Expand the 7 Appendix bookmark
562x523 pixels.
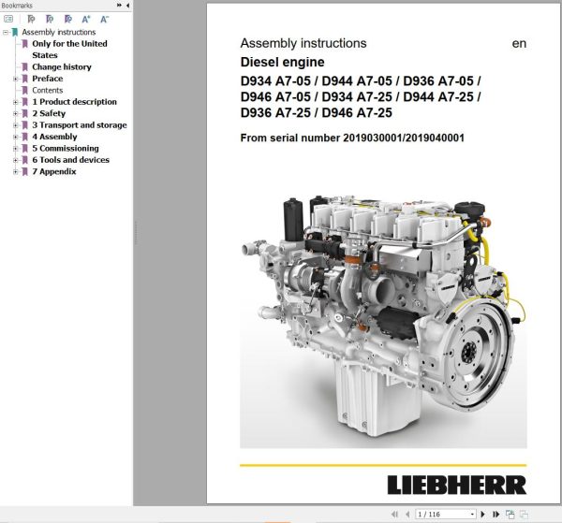coord(15,172)
